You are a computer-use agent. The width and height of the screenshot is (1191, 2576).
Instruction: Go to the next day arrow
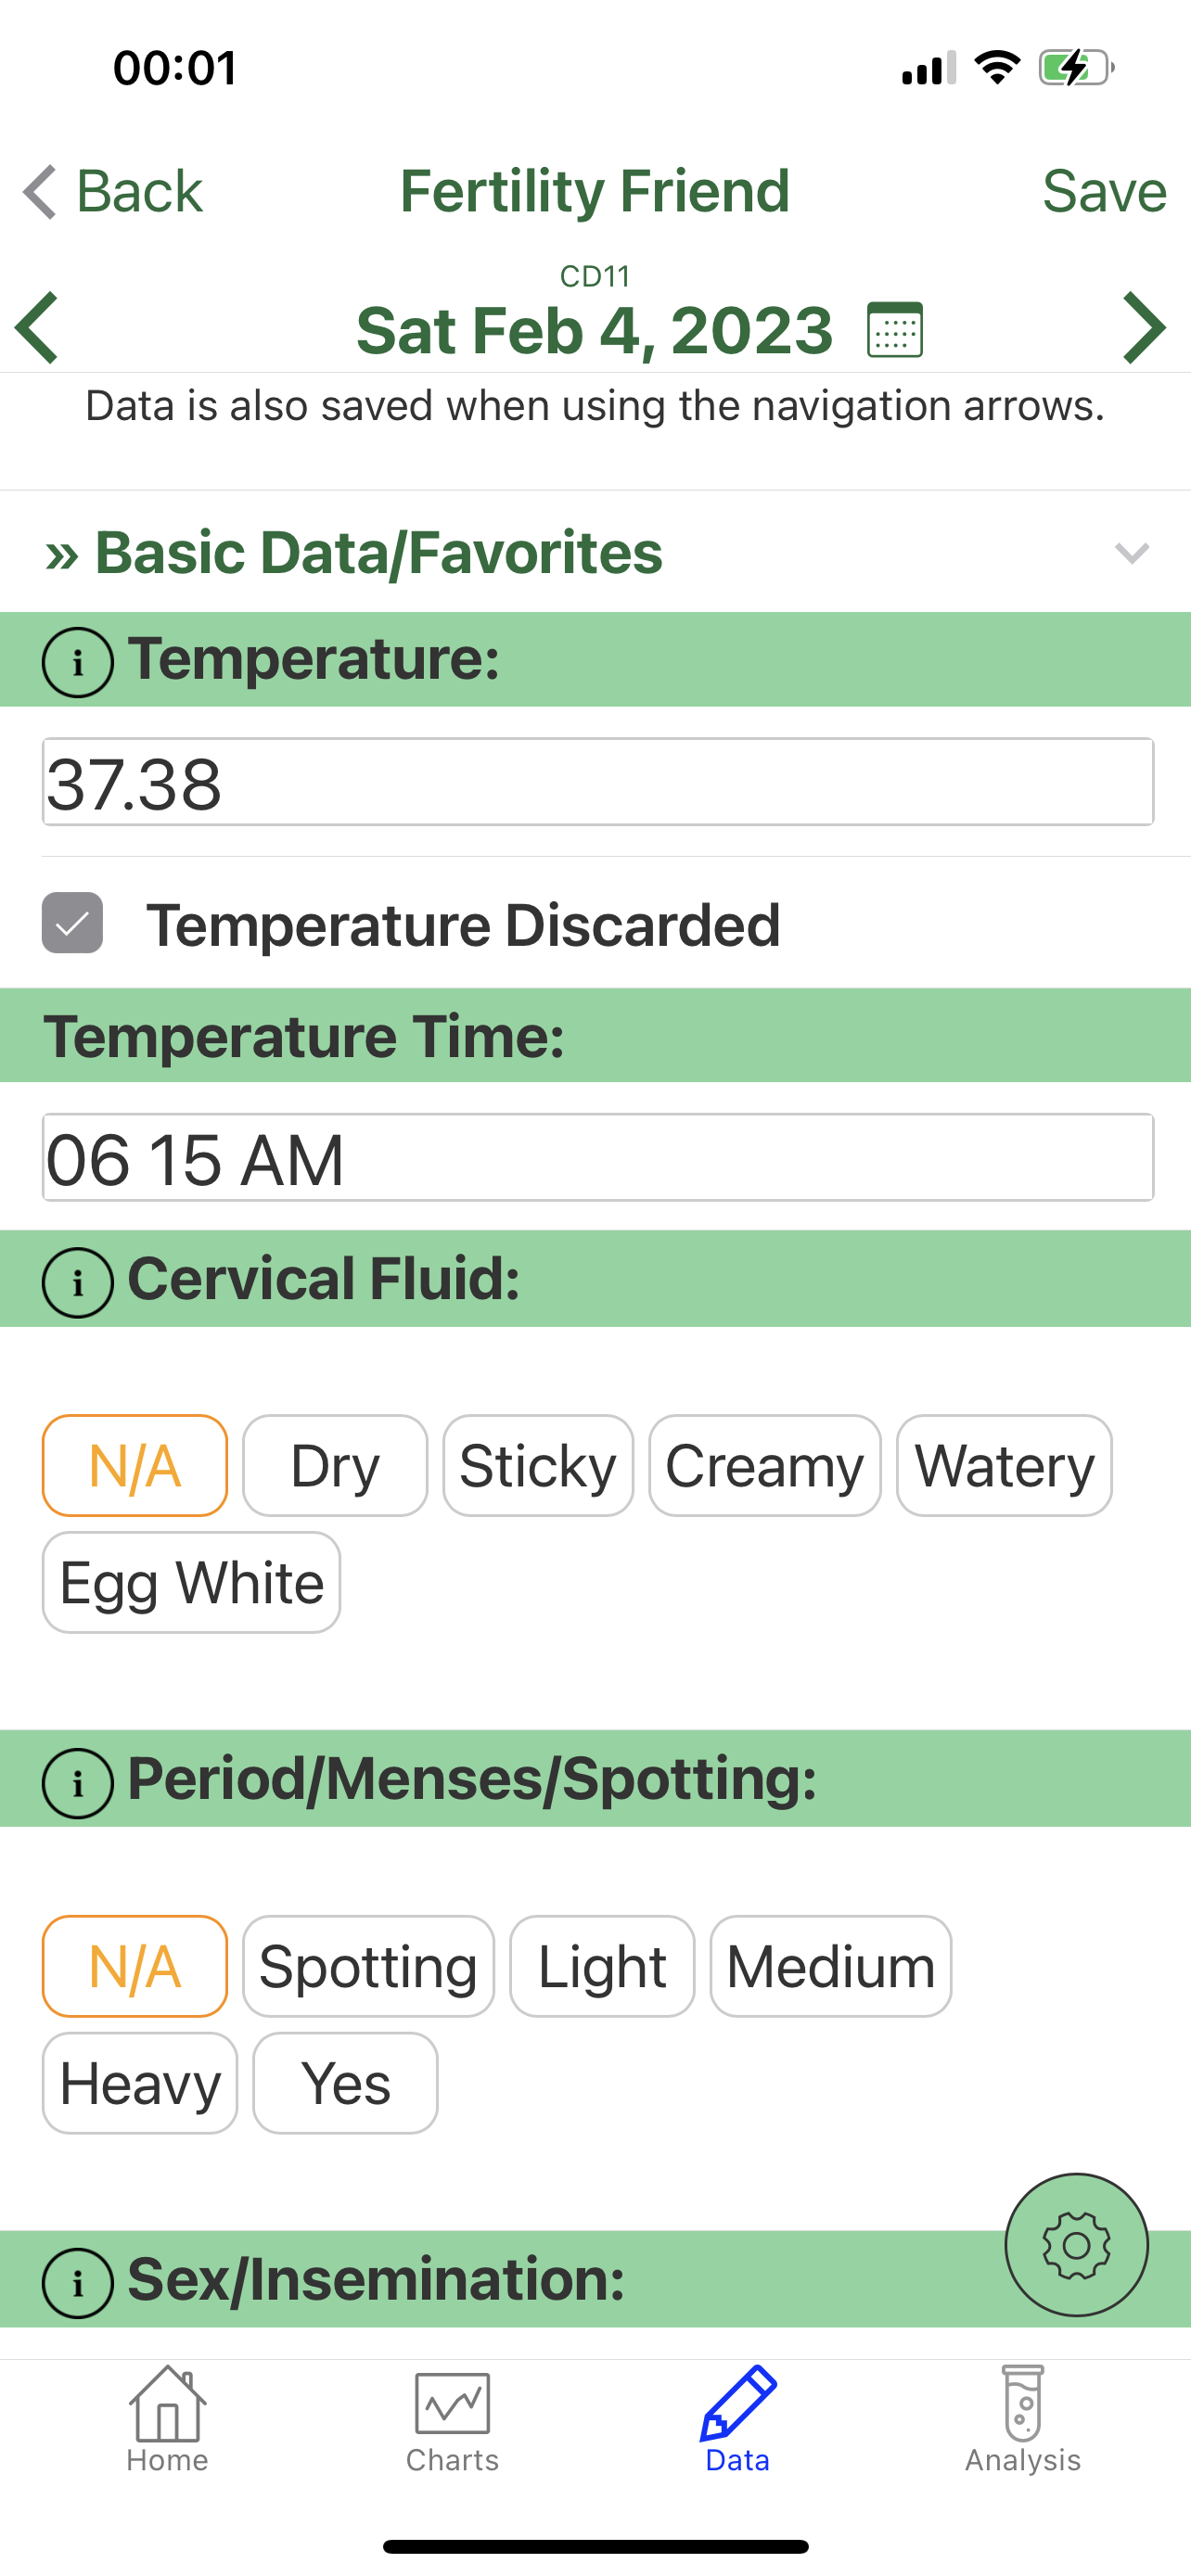[x=1144, y=328]
